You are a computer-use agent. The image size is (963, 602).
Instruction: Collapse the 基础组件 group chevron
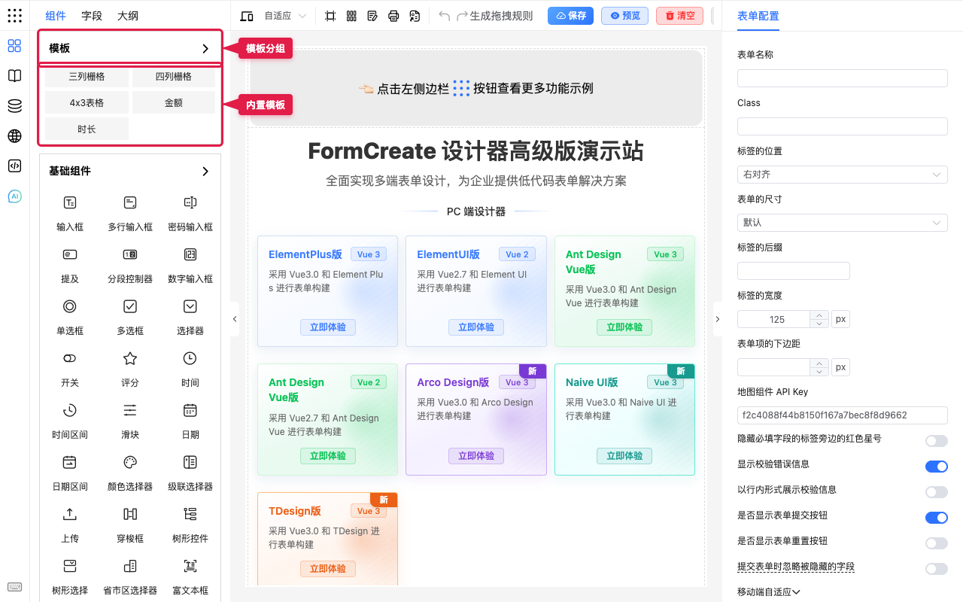click(205, 172)
